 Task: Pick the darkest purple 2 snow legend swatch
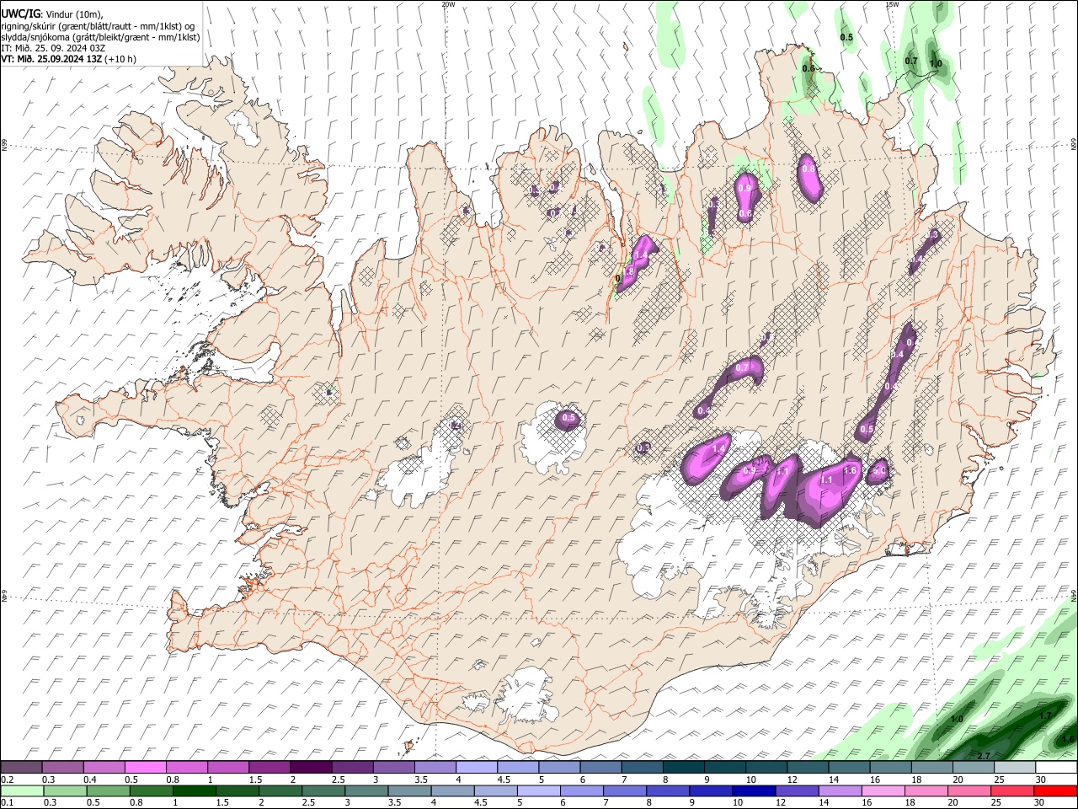[310, 767]
